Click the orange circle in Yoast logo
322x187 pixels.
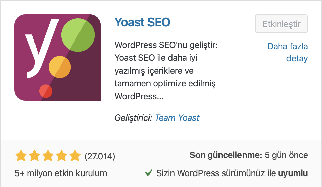click(x=60, y=67)
